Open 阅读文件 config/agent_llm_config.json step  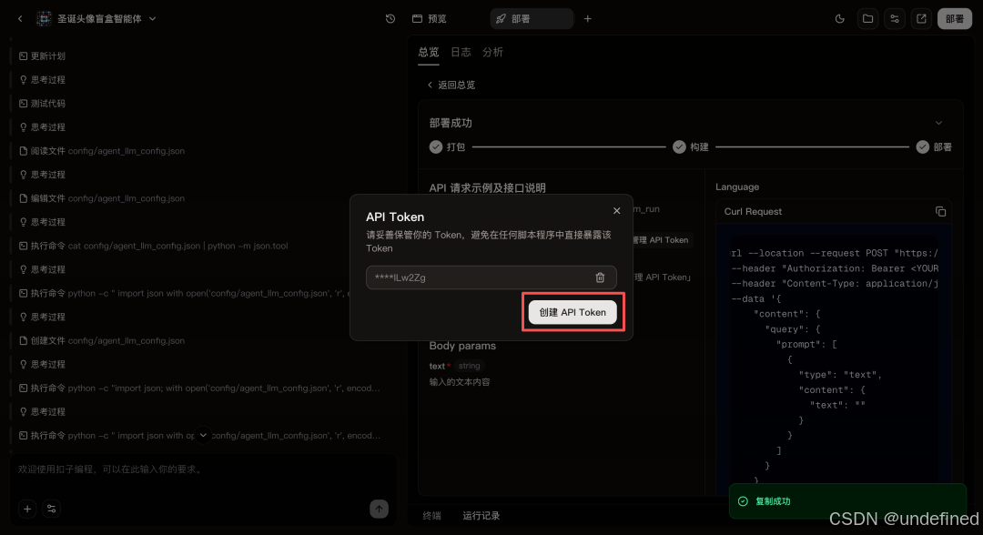click(102, 151)
